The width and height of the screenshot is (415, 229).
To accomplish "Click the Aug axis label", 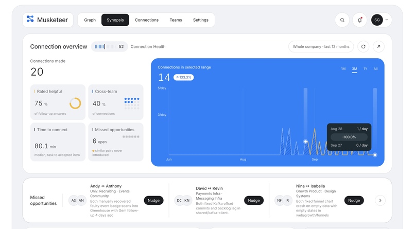I will pos(243,160).
